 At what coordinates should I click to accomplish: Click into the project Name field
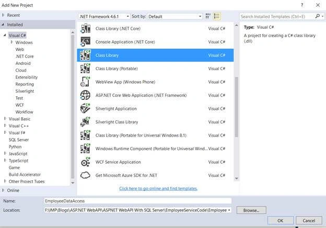(x=138, y=201)
